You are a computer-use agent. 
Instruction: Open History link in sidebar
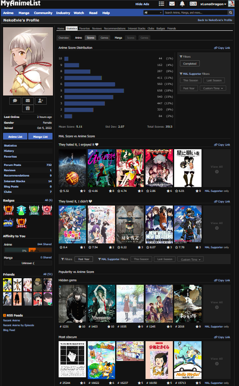[x=9, y=151]
